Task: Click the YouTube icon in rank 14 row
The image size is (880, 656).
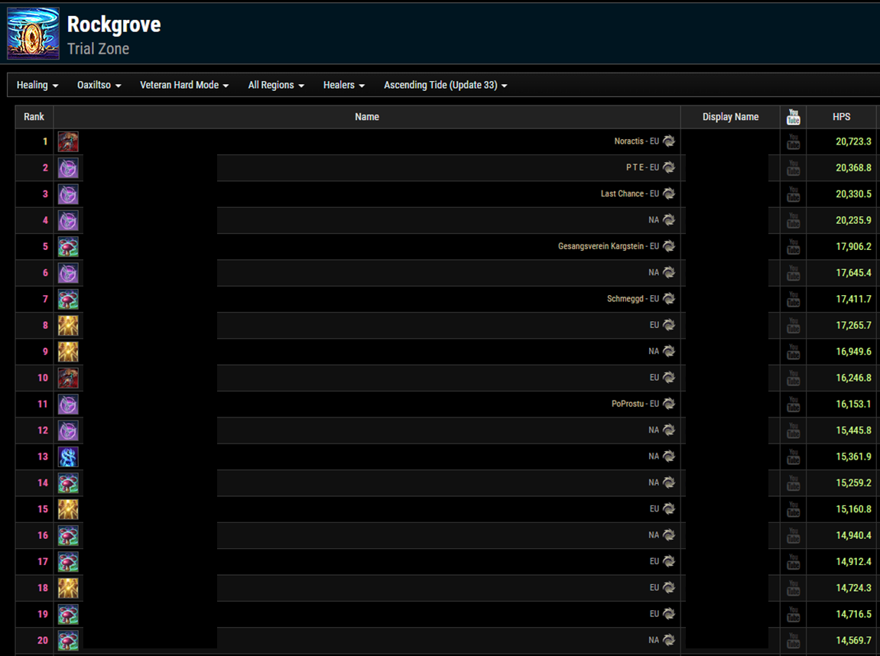Action: point(793,482)
